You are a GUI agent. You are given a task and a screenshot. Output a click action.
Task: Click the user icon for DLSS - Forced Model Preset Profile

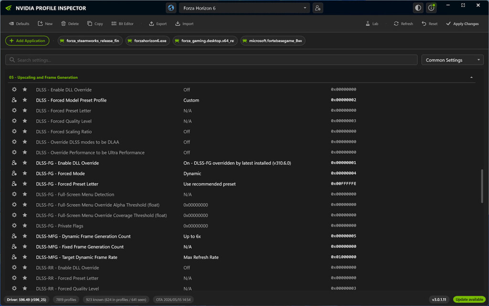click(14, 100)
